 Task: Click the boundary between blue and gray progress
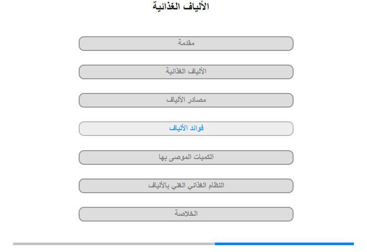[x=215, y=244]
